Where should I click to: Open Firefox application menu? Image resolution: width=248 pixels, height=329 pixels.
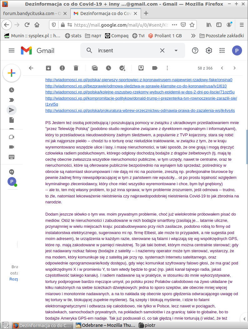click(x=241, y=25)
